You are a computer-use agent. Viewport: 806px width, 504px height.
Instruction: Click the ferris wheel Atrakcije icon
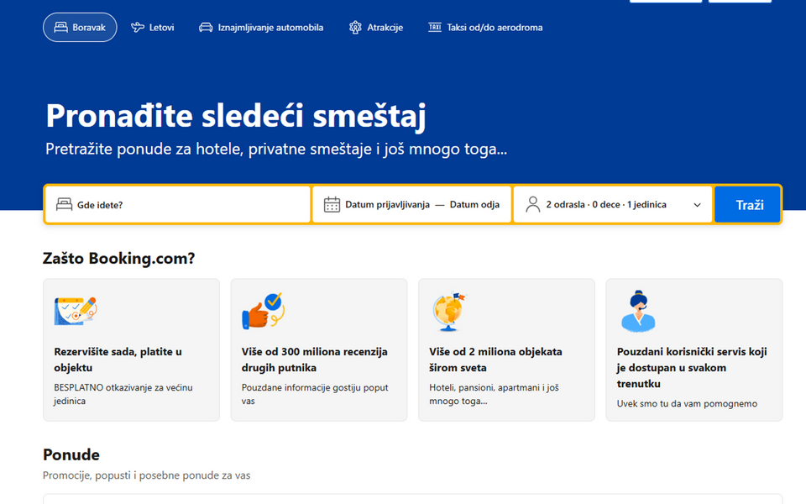coord(355,28)
